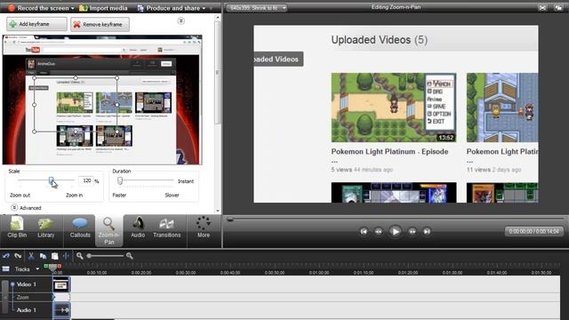Viewport: 569px width, 320px height.
Task: Toggle full screen preview icon
Action: pos(542,8)
